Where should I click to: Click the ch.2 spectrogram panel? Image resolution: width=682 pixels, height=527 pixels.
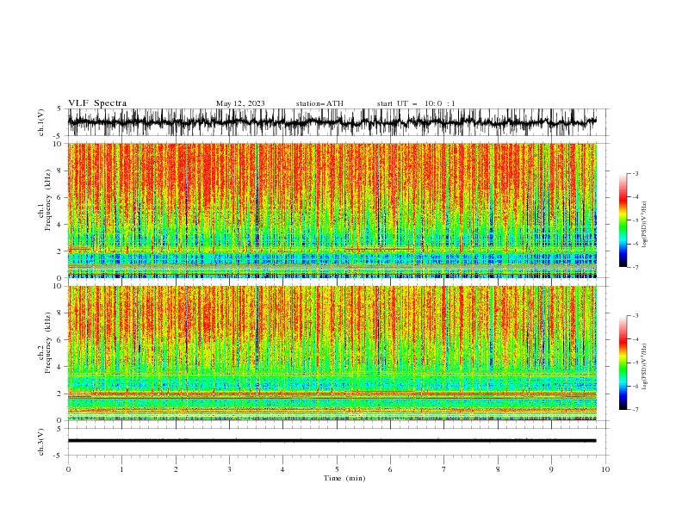coord(332,353)
